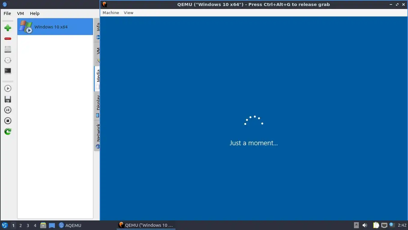Viewport: 408px width, 230px height.
Task: Switch to the Info vertical tab
Action: (x=97, y=31)
